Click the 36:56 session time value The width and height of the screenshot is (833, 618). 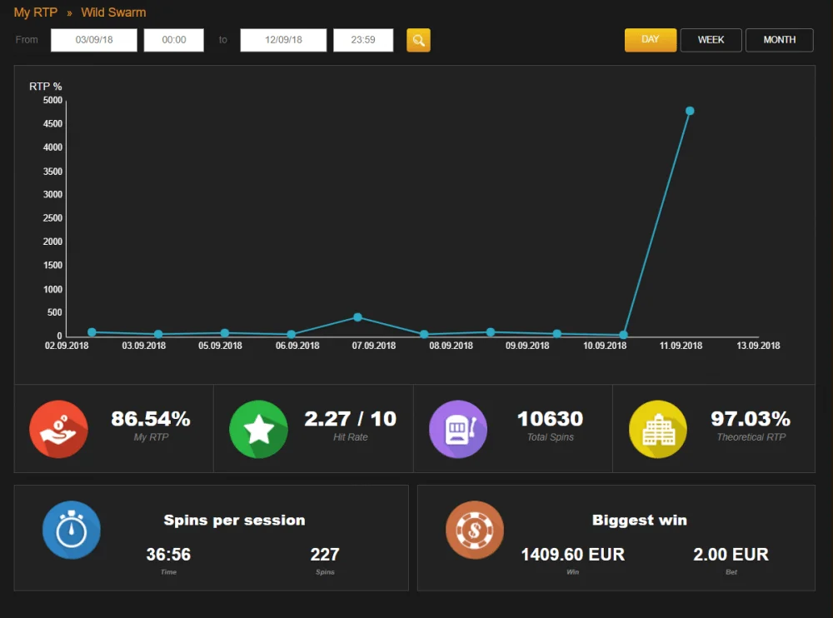pyautogui.click(x=168, y=554)
